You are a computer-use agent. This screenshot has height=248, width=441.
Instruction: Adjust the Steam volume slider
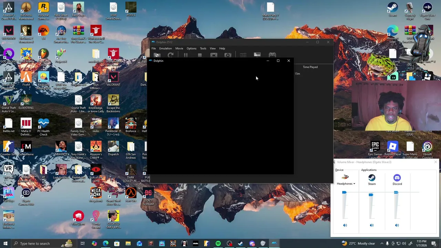pyautogui.click(x=371, y=195)
